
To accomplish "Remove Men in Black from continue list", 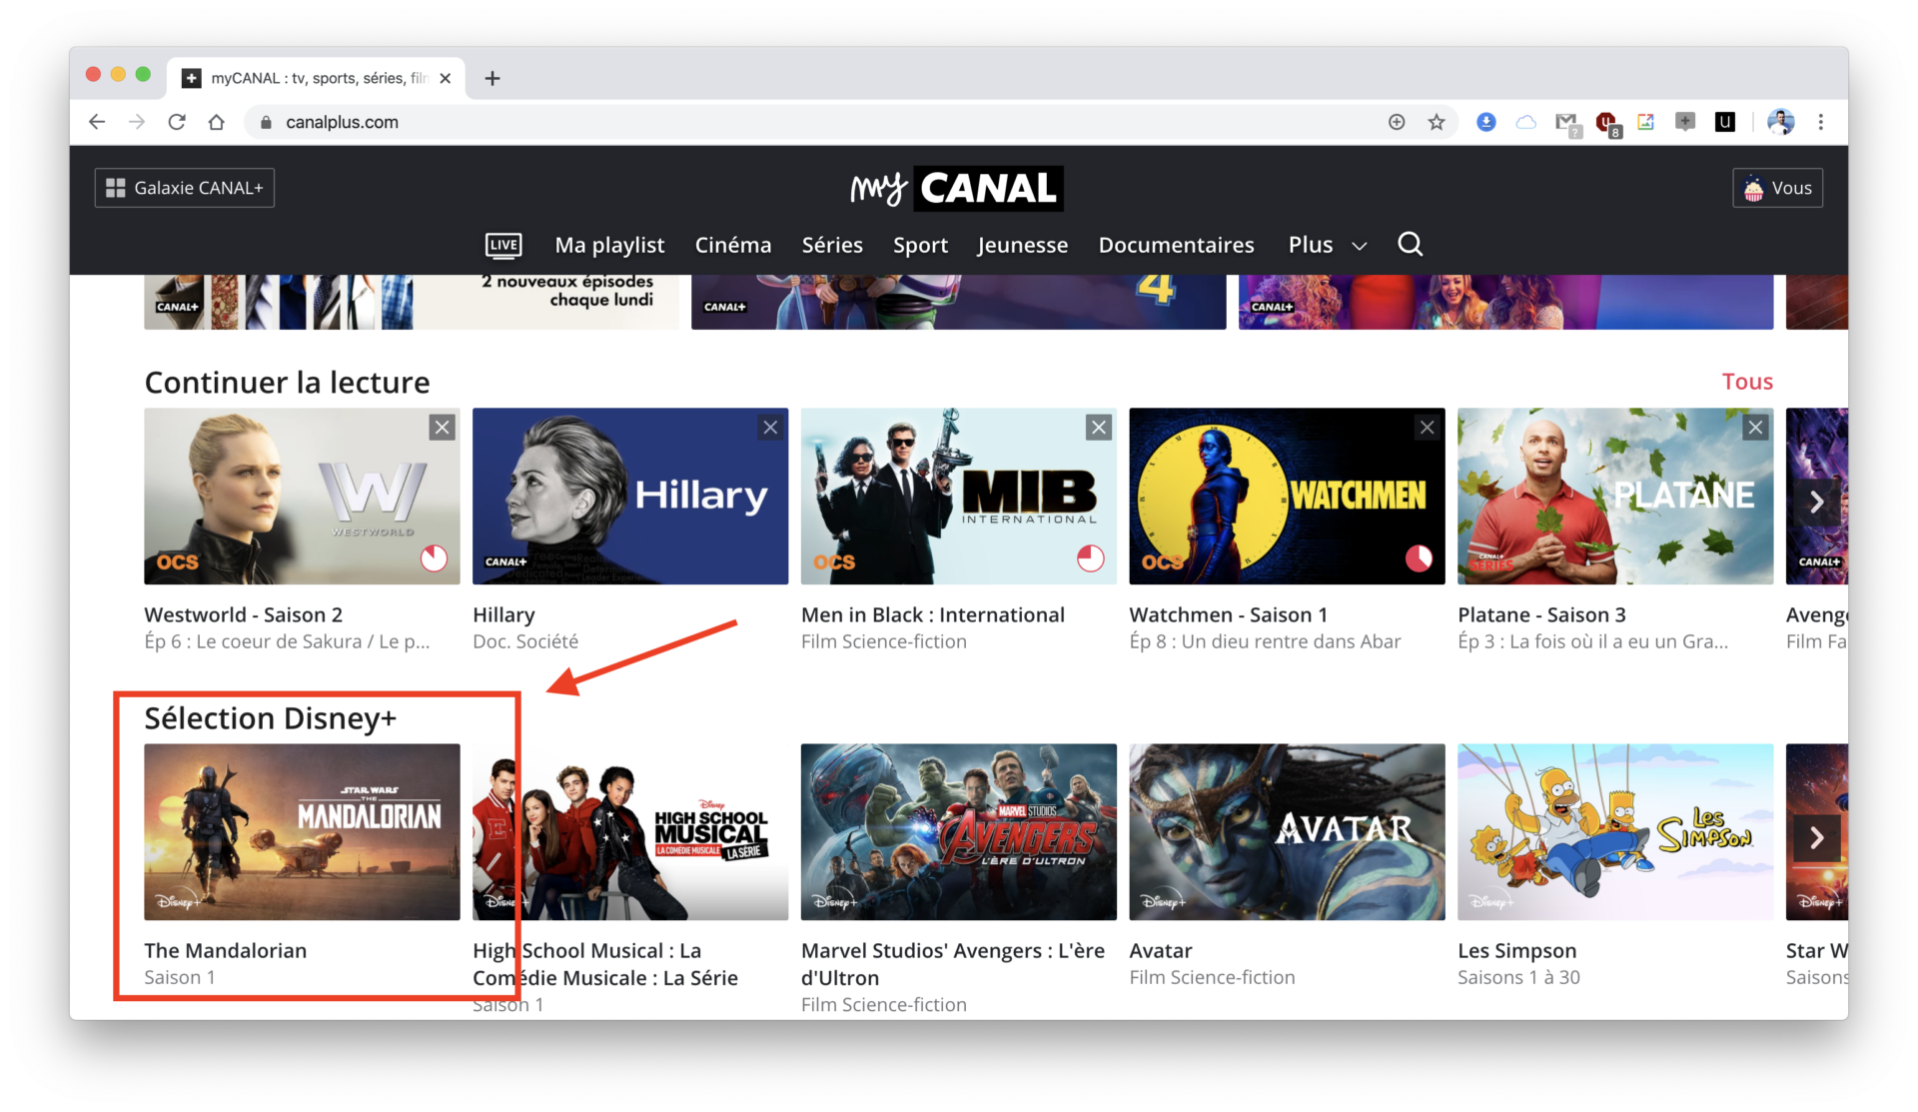I will (1099, 428).
